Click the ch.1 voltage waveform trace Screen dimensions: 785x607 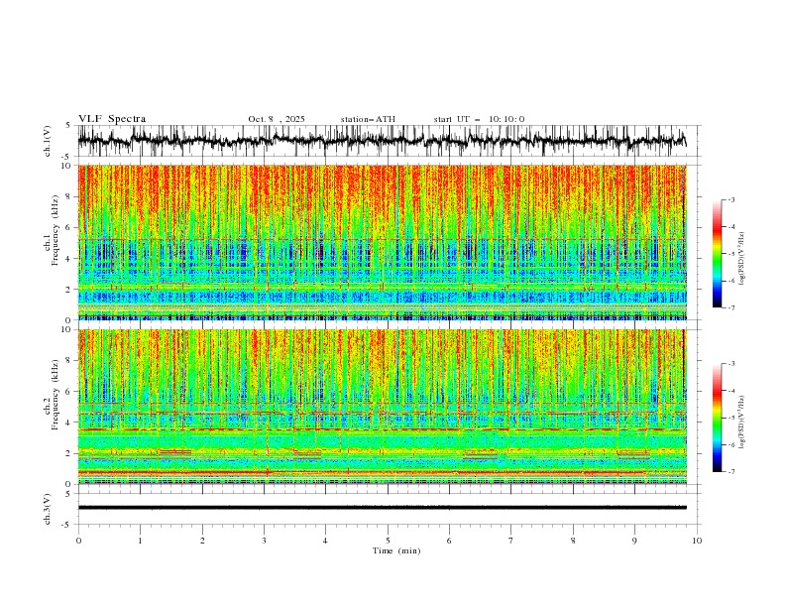(x=382, y=140)
